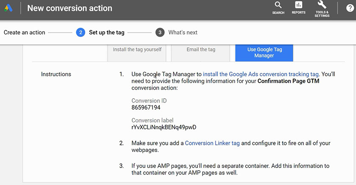
Task: Go back to Create an action step
Action: click(24, 33)
